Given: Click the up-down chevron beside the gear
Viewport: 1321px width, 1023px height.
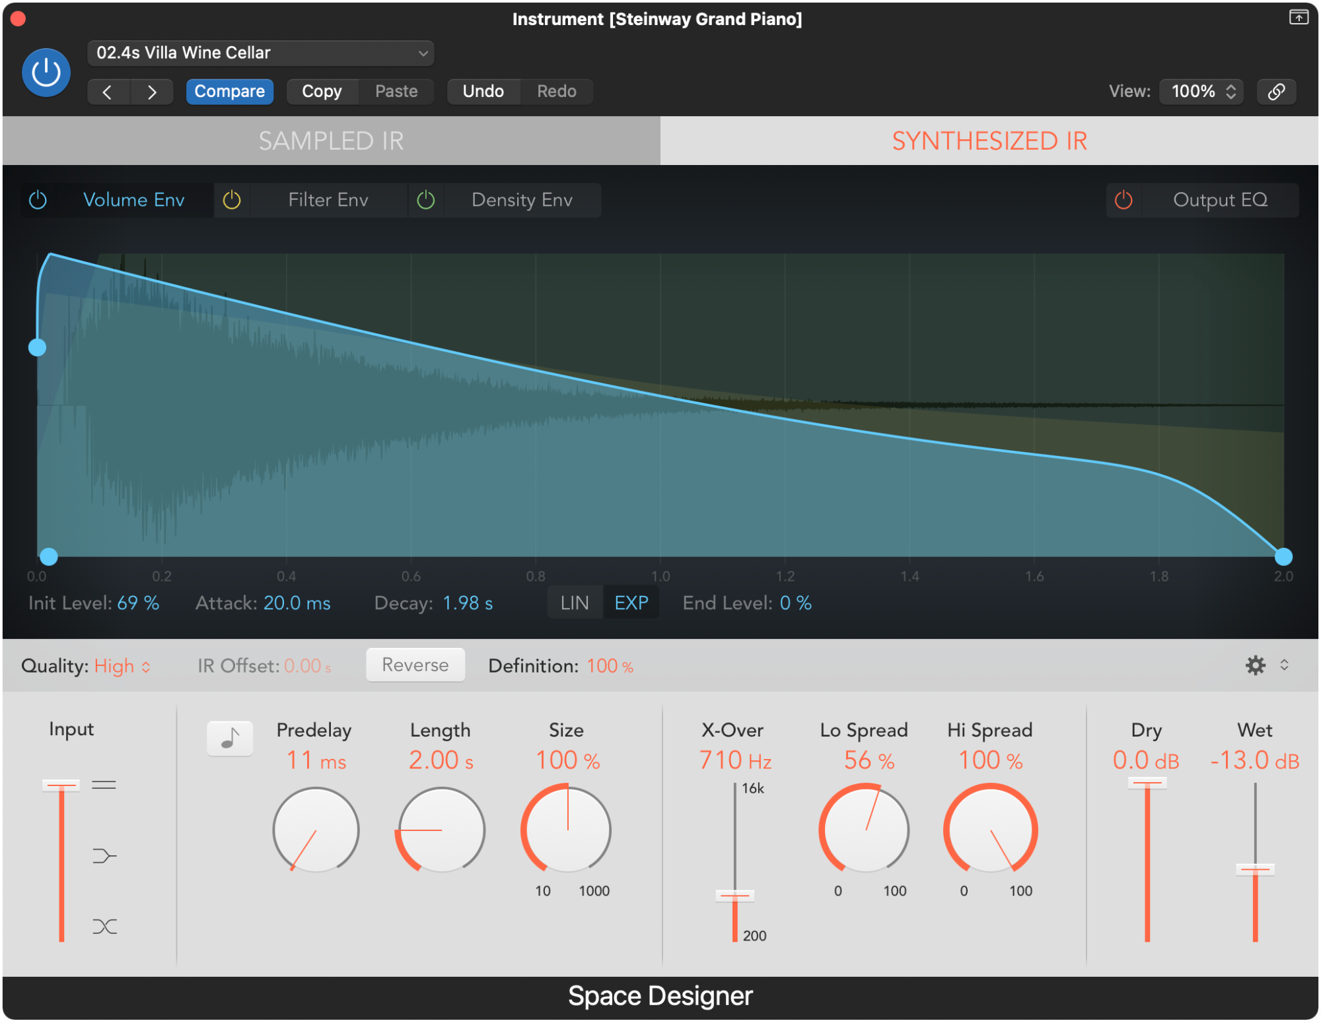Looking at the screenshot, I should (x=1284, y=665).
